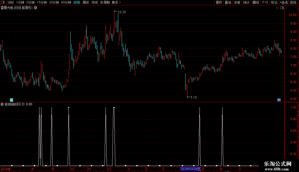The height and width of the screenshot is (172, 299).
Task: Open F10 company info
Action: point(265,2)
